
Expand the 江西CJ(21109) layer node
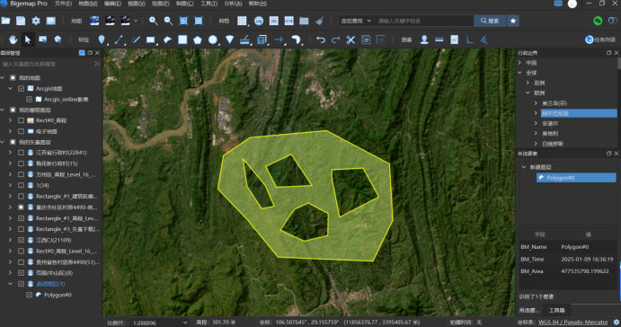(10, 240)
